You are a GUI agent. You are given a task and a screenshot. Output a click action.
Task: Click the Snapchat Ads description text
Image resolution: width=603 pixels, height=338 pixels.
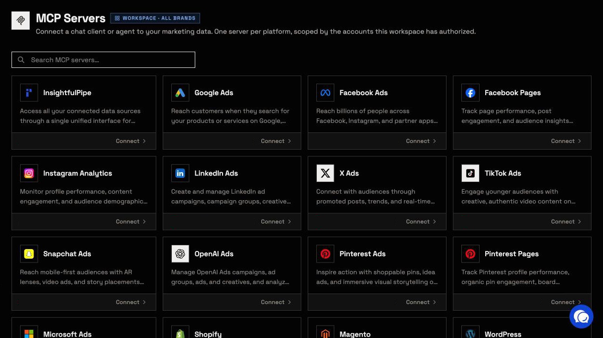[x=82, y=277]
